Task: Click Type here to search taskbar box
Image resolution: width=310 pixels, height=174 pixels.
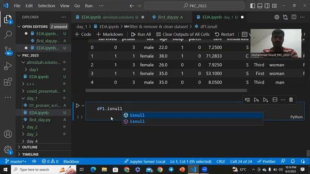Action: [44, 170]
